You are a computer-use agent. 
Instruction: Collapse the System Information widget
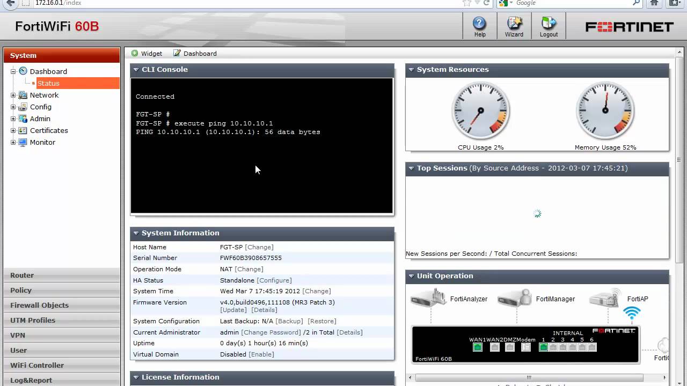coord(136,233)
